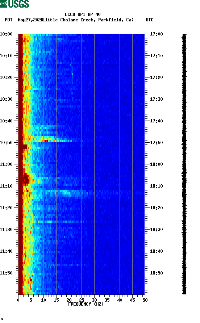Click the broadband streak near 11:13 at 25 Hz
The width and height of the screenshot is (200, 323).
click(82, 193)
